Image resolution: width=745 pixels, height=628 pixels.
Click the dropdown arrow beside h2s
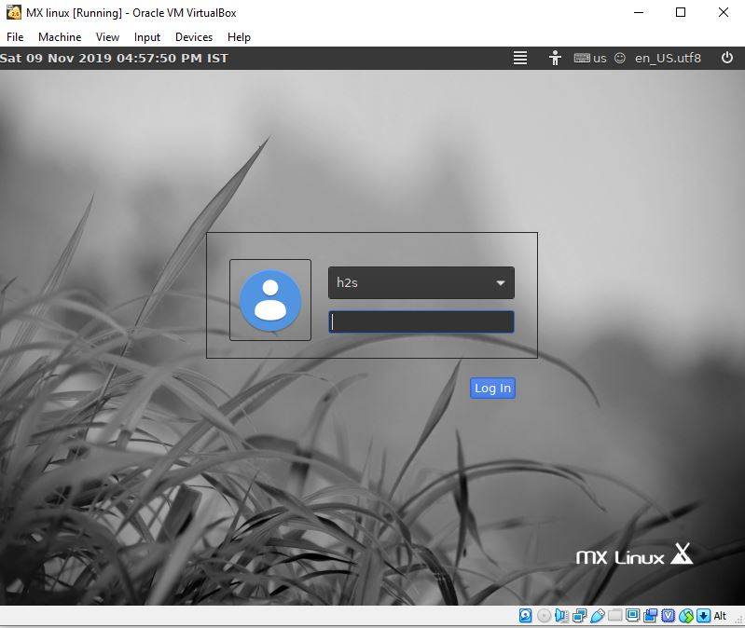[501, 283]
